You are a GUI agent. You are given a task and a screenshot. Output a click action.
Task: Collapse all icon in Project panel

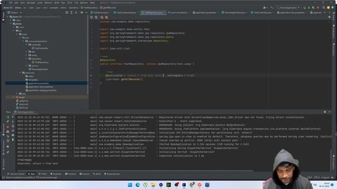(x=76, y=13)
